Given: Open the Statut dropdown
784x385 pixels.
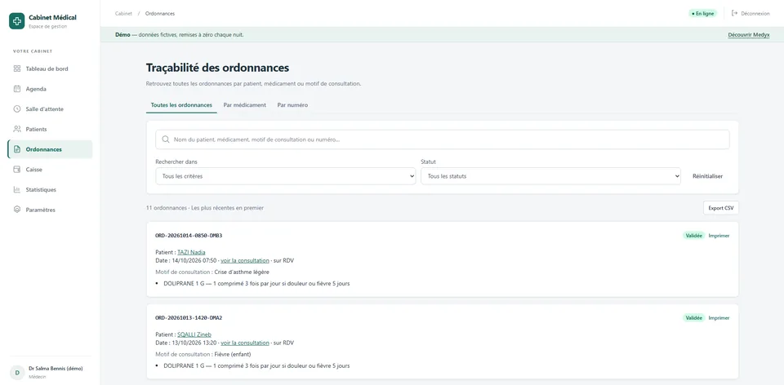Looking at the screenshot, I should (550, 176).
